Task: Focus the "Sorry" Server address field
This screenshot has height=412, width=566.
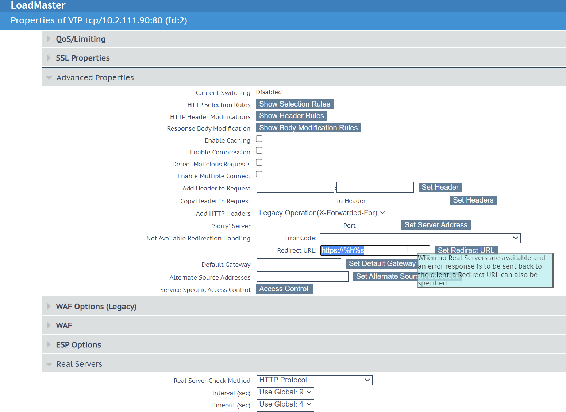Action: coord(299,225)
